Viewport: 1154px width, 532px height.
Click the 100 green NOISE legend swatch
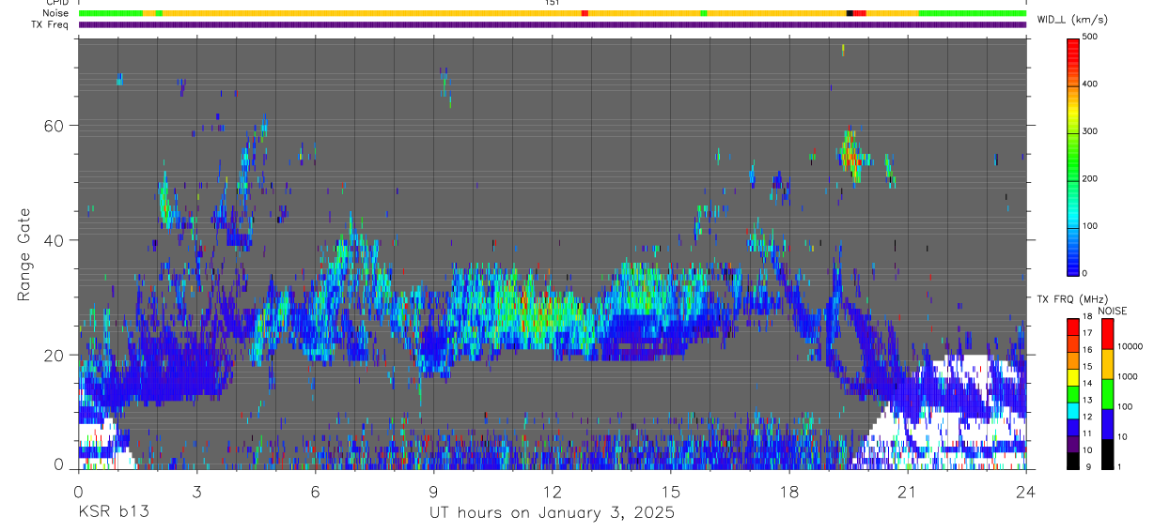click(1107, 393)
